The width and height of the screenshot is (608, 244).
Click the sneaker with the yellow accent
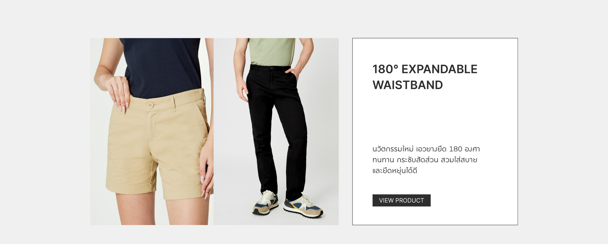pyautogui.click(x=303, y=206)
